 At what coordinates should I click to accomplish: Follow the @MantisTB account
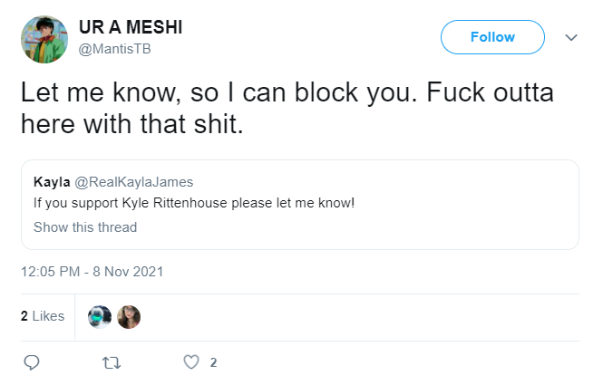coord(492,37)
